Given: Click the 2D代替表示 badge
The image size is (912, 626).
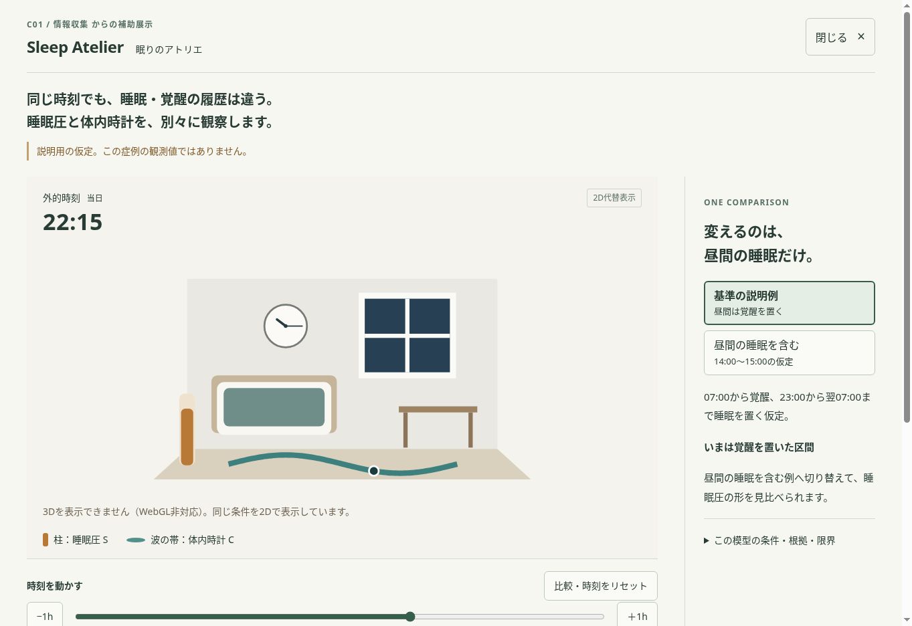Looking at the screenshot, I should pos(614,198).
